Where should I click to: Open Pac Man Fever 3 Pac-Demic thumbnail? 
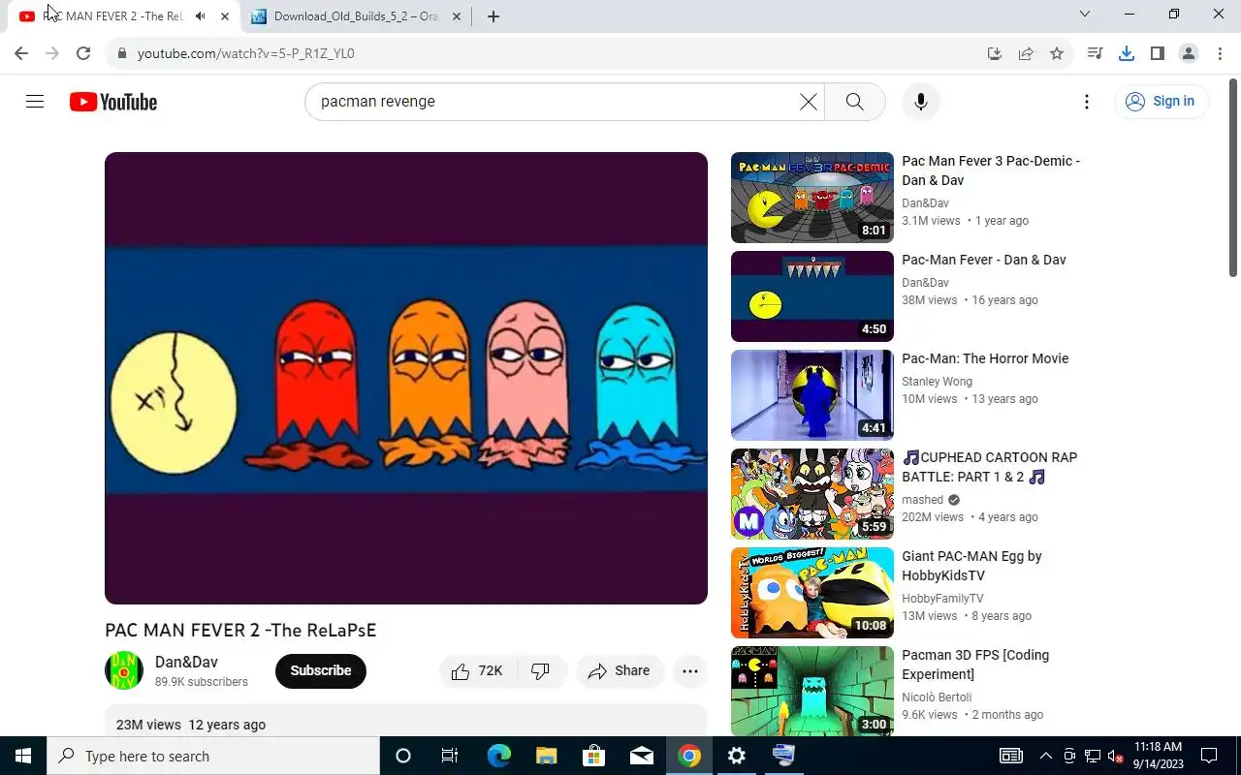coord(812,198)
